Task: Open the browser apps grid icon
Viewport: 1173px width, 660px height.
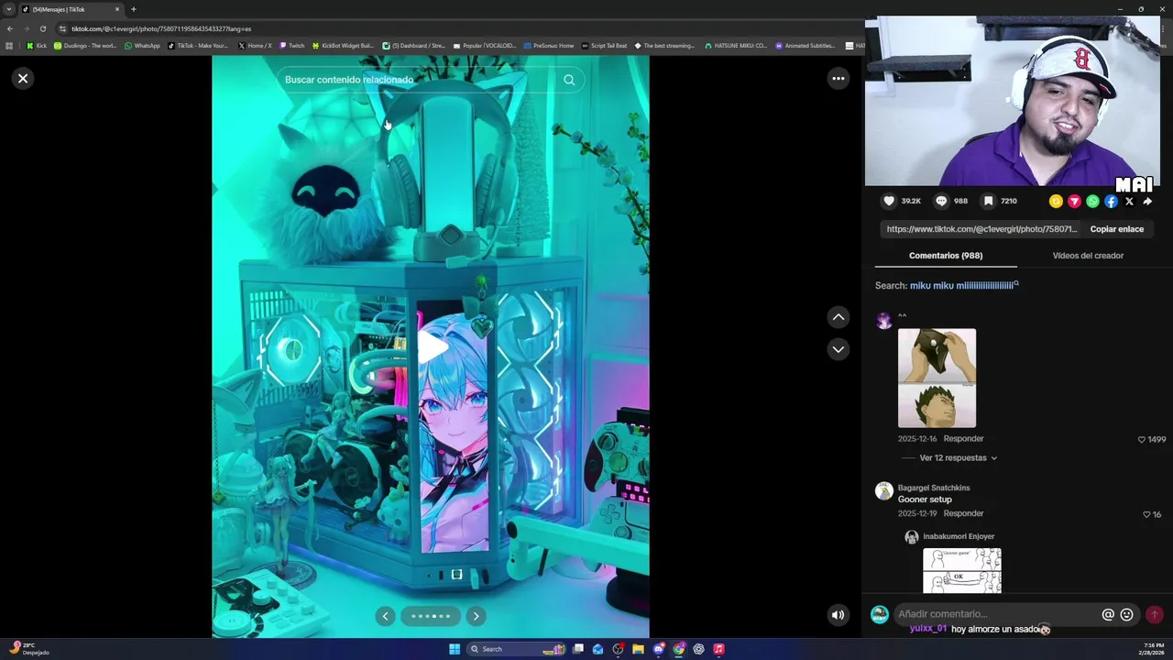Action: pyautogui.click(x=9, y=46)
